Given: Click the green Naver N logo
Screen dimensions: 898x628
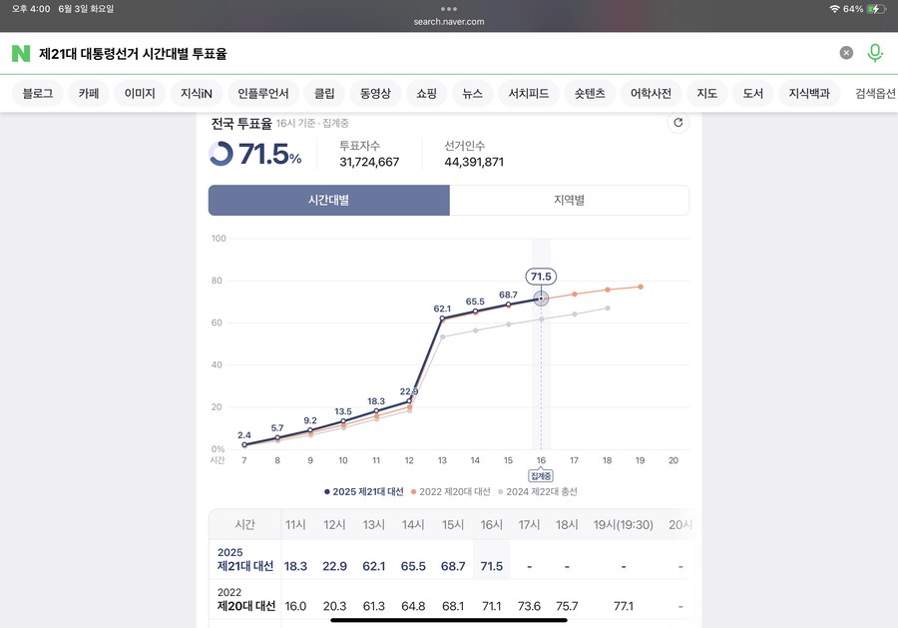Looking at the screenshot, I should coord(19,52).
